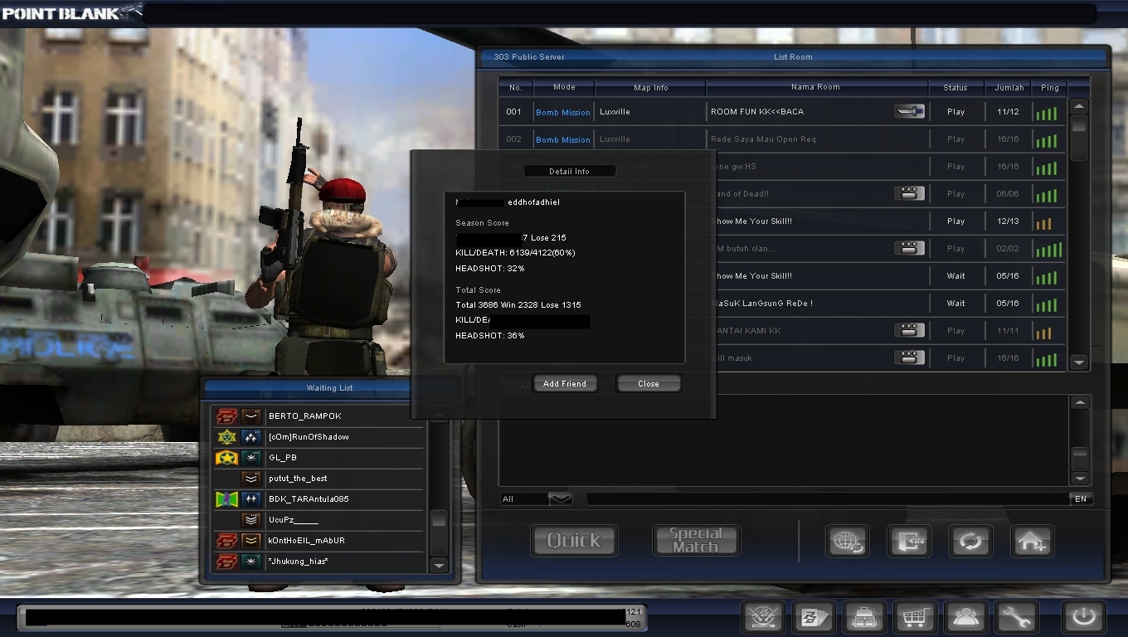Click the chat message input field
Screen dimensions: 1128x637
828,498
